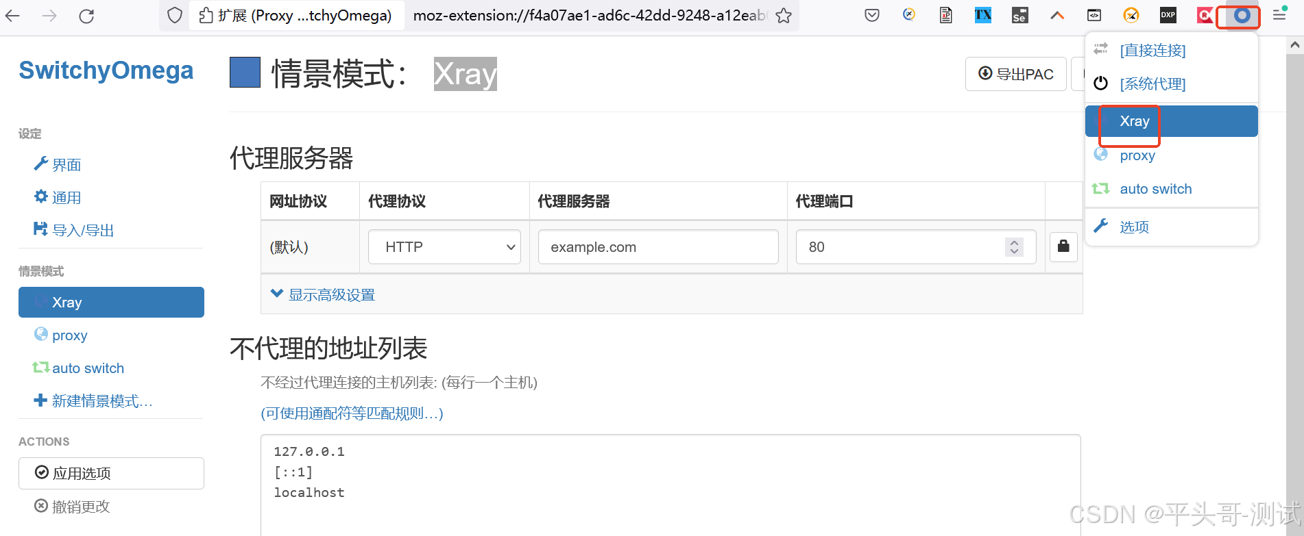Open the shield tracking protection info
The width and height of the screenshot is (1304, 536).
tap(175, 15)
